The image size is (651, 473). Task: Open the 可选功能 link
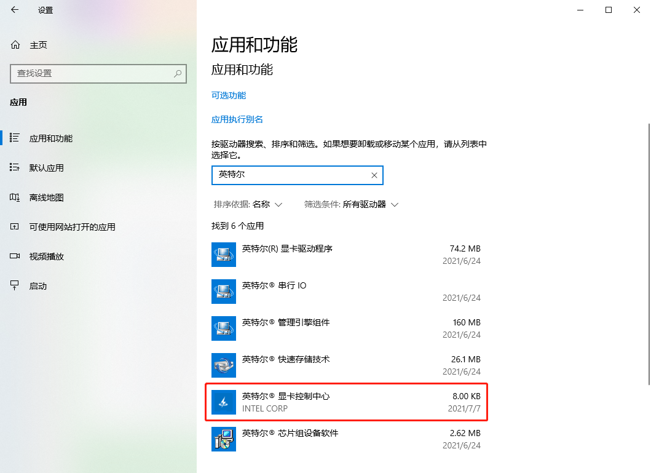(x=231, y=95)
